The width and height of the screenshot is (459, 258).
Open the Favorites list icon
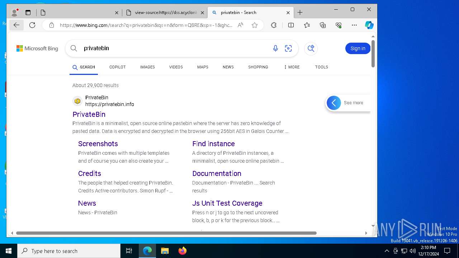click(307, 25)
